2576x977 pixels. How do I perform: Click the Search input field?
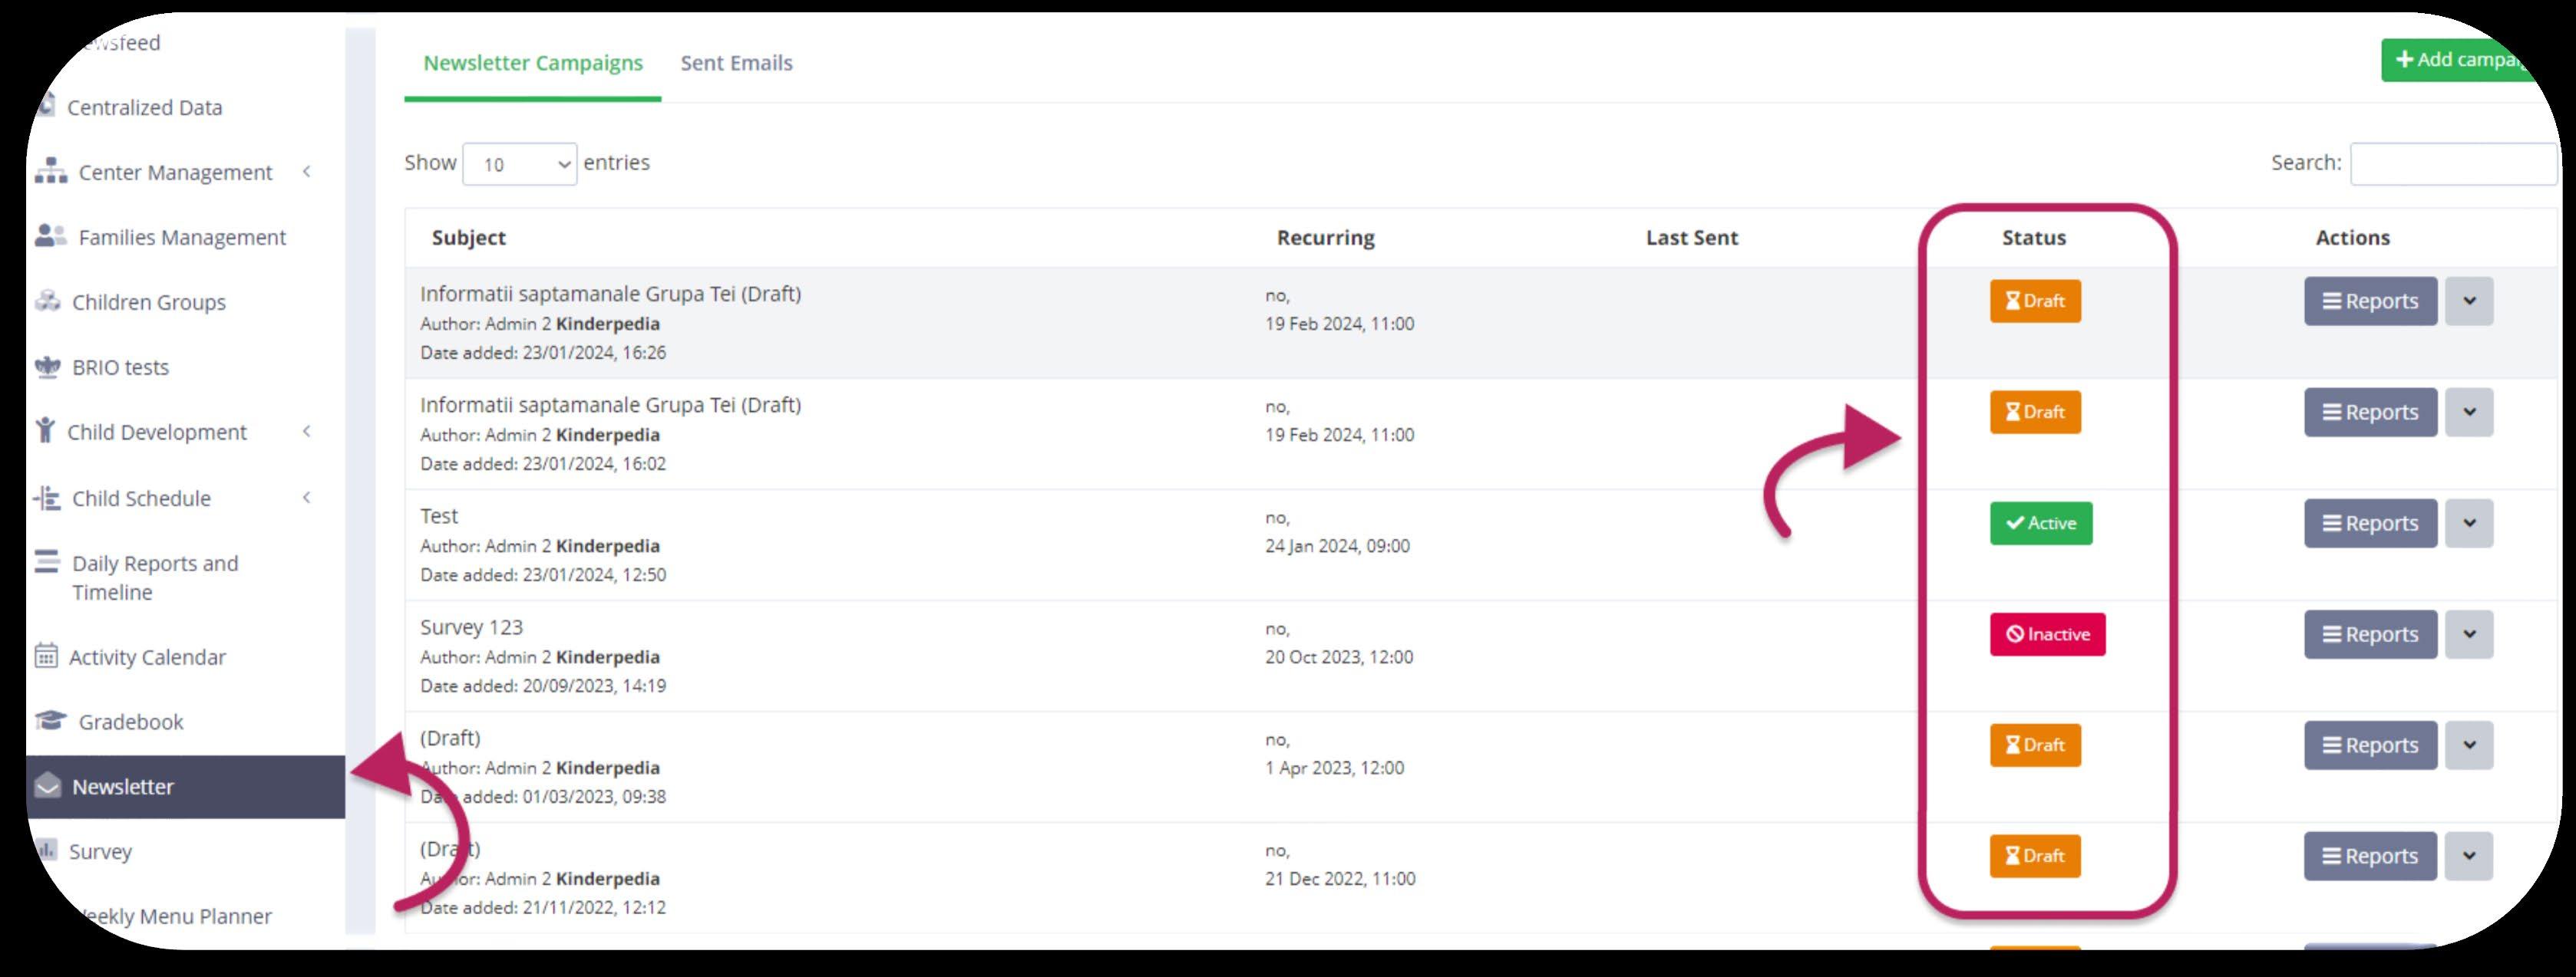[2452, 163]
